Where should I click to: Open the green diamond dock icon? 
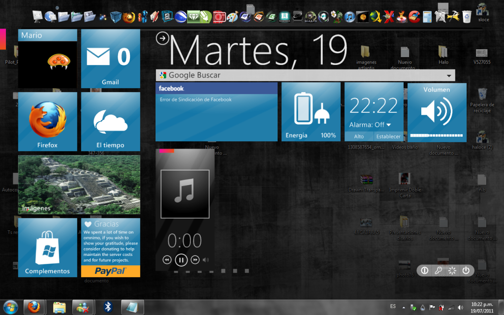click(193, 17)
